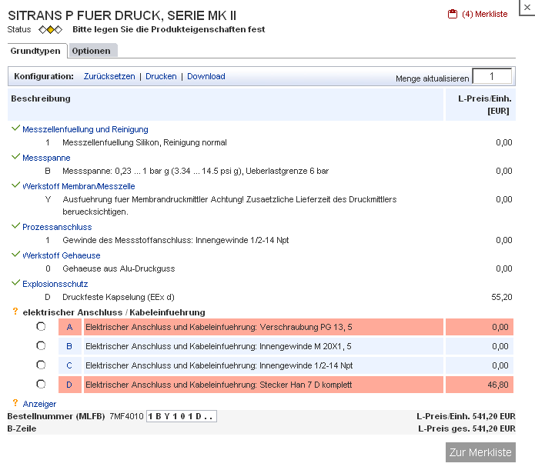Click question mark beside elektrischer Anschluss

[15, 312]
